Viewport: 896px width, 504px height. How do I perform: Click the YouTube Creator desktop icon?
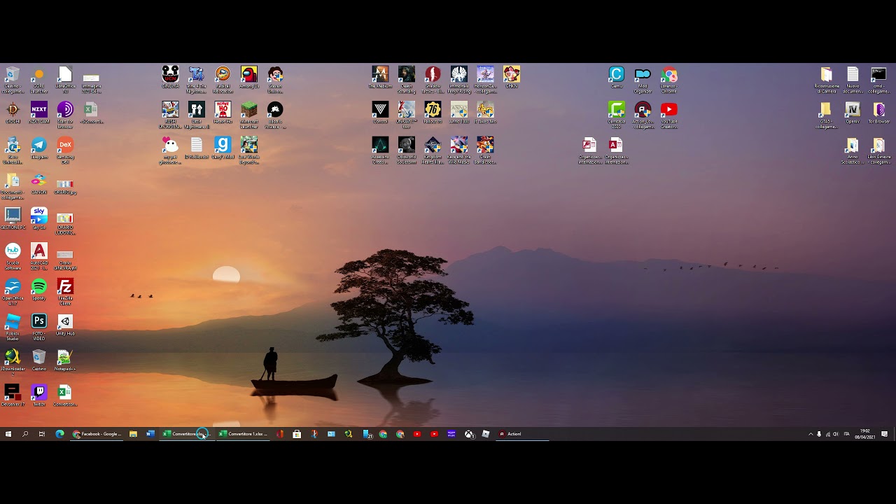click(669, 115)
